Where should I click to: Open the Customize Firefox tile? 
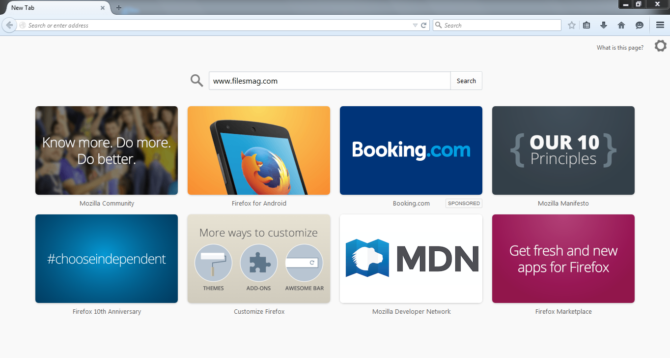pos(259,259)
